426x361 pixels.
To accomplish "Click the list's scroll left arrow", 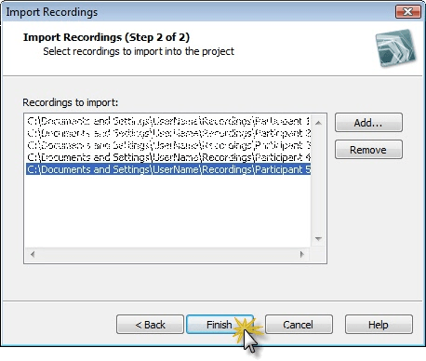I will click(33, 255).
